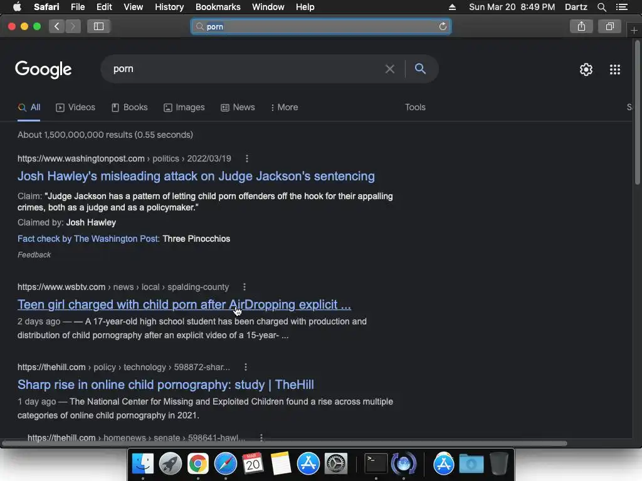Open the View menu
The width and height of the screenshot is (642, 481).
[x=134, y=7]
